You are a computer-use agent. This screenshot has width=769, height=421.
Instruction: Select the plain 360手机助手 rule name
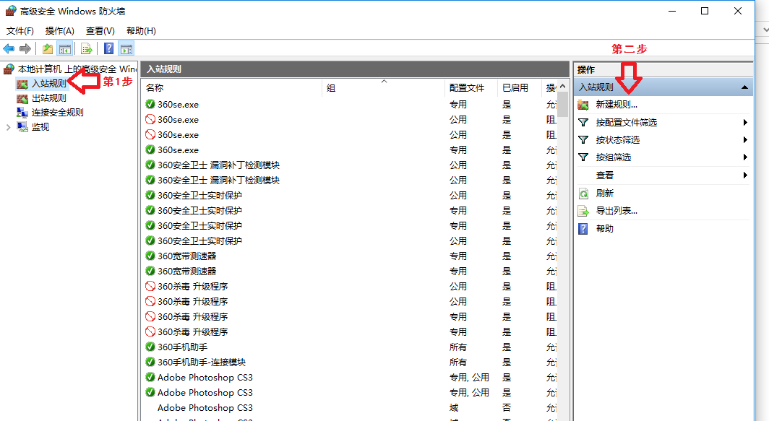pos(182,347)
